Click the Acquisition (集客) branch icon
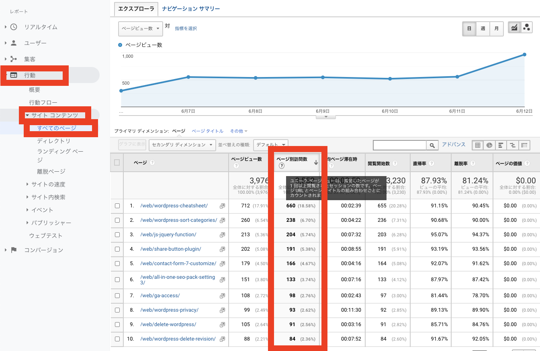540x351 pixels. pyautogui.click(x=14, y=59)
